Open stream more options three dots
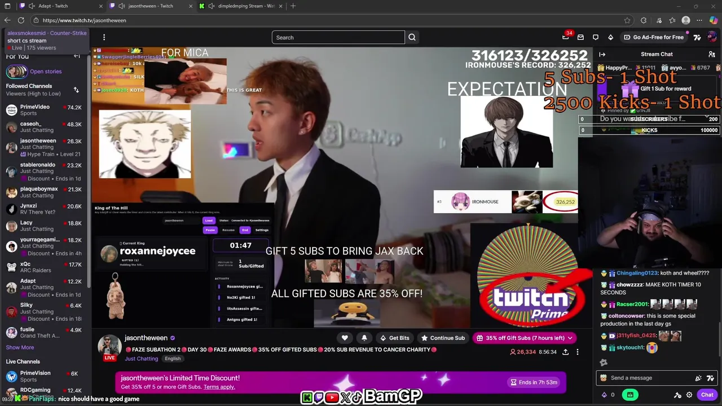The width and height of the screenshot is (722, 406). pos(578,352)
